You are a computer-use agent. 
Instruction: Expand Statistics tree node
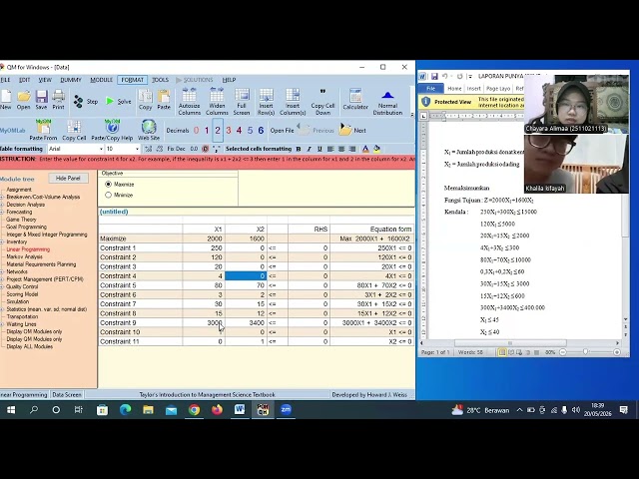point(2,309)
